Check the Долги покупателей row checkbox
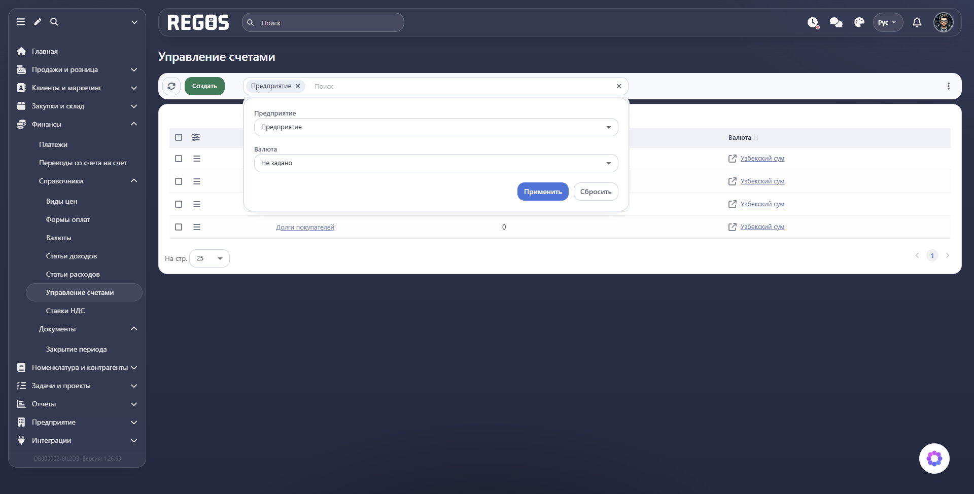This screenshot has height=494, width=974. coord(179,227)
